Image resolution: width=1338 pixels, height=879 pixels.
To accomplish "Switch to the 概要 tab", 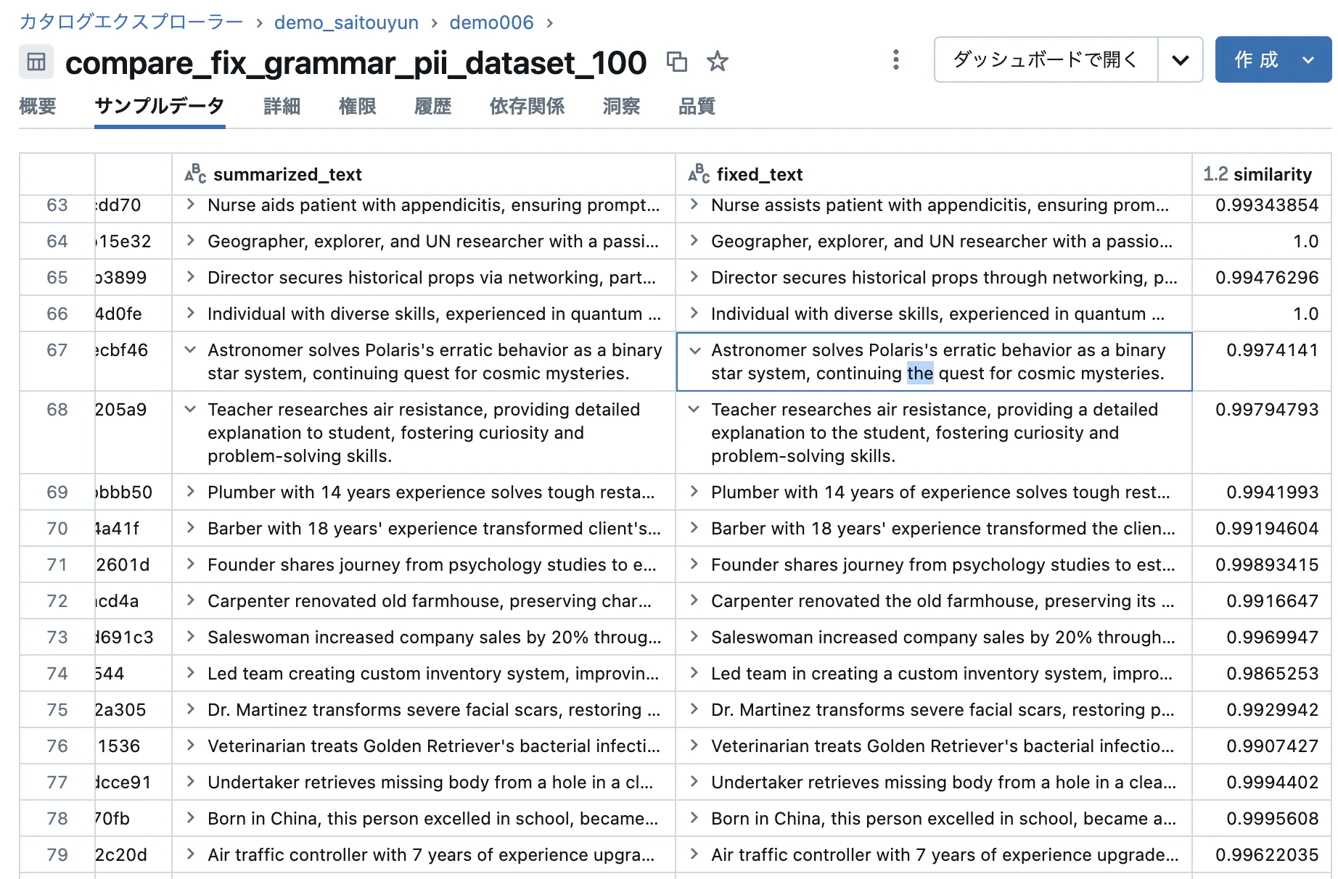I will coord(38,107).
